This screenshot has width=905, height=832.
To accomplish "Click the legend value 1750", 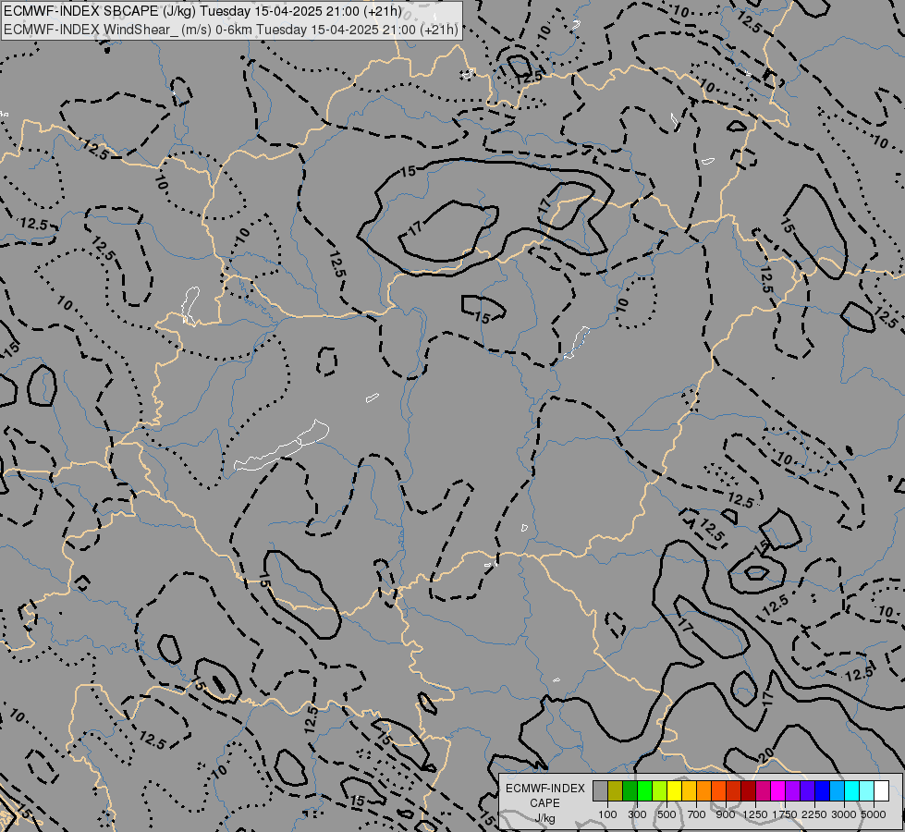I will (785, 814).
